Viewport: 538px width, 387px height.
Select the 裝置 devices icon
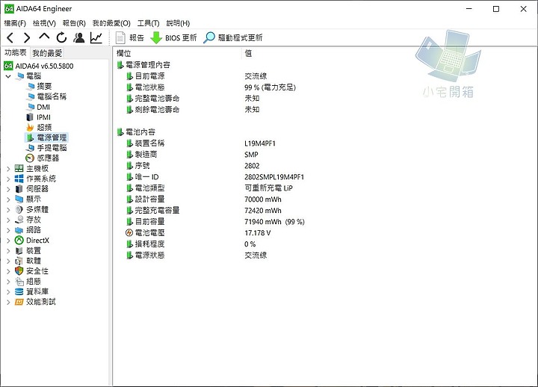19,250
